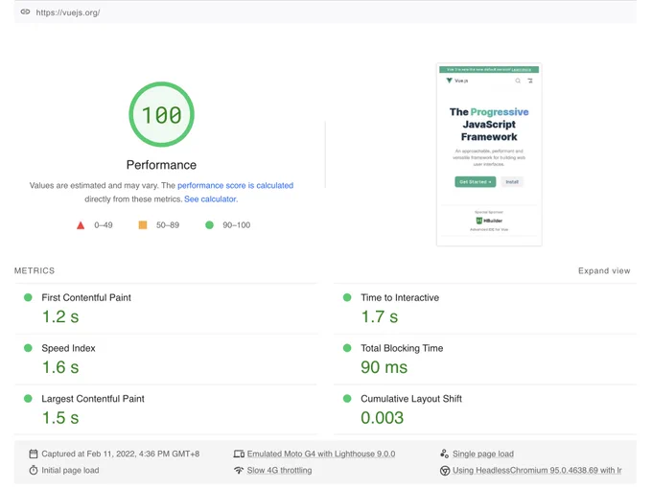This screenshot has height=489, width=652.
Task: Click Emulated Moto G4 with Lighthouse link
Action: tap(321, 454)
